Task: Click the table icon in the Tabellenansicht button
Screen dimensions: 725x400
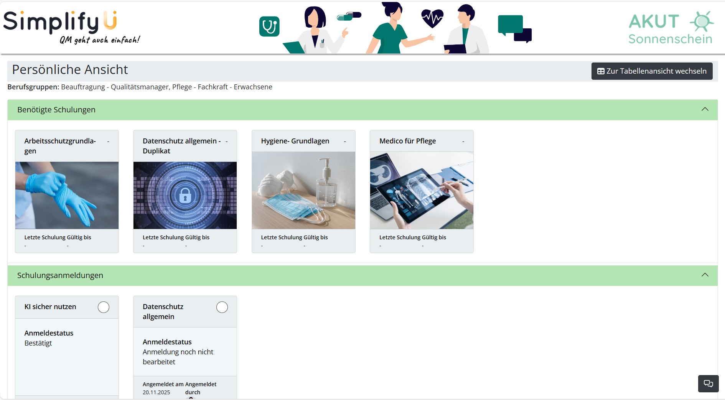Action: click(x=601, y=71)
